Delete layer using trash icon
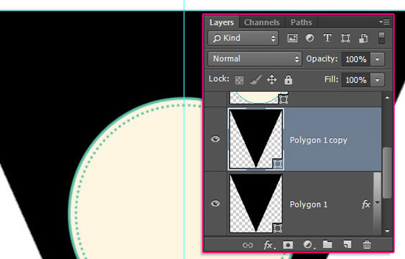 [367, 245]
